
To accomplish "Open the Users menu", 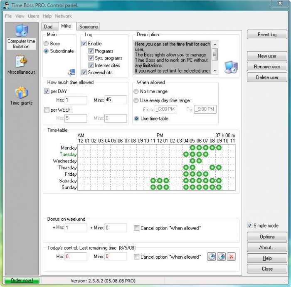I will tap(34, 16).
